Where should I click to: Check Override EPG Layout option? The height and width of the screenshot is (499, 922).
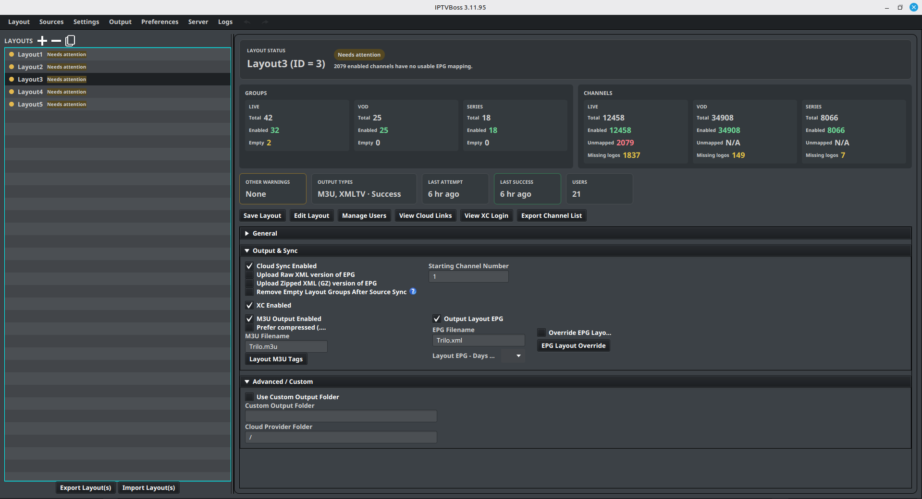click(x=541, y=333)
